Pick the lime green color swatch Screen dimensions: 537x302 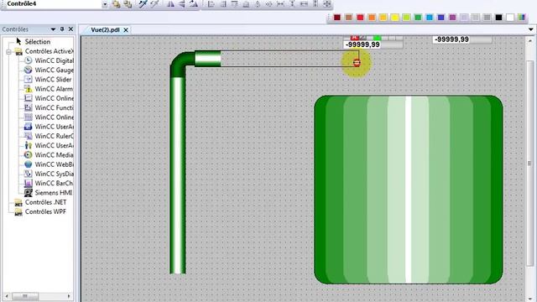click(x=406, y=18)
